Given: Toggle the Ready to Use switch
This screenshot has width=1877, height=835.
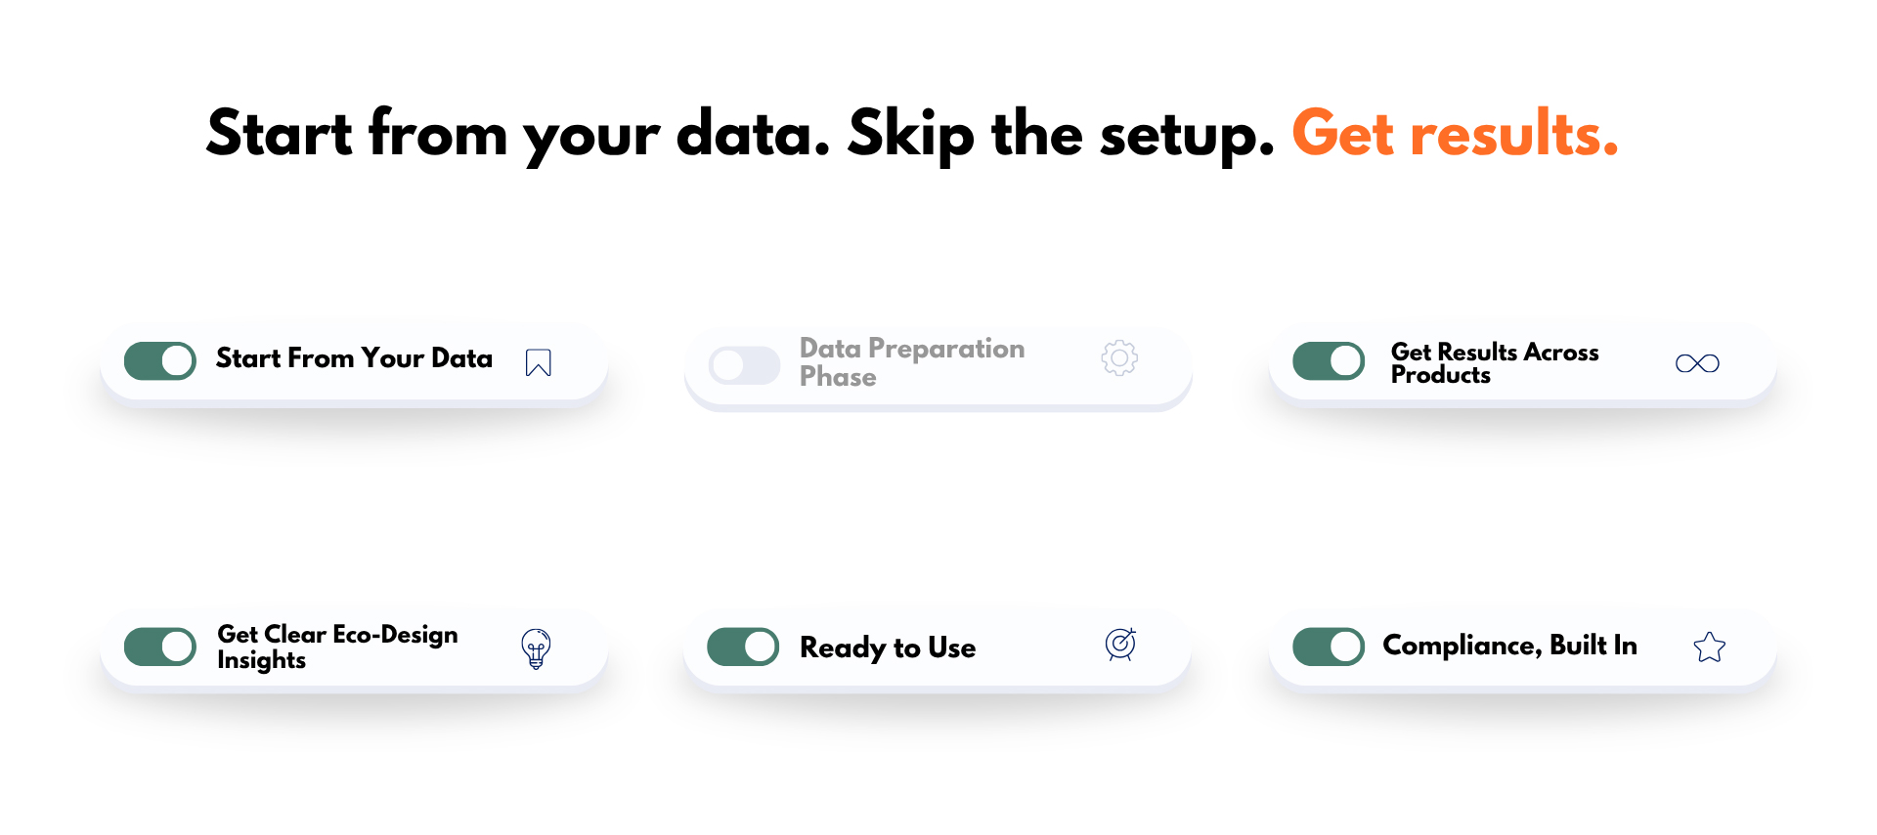Looking at the screenshot, I should pos(743,647).
